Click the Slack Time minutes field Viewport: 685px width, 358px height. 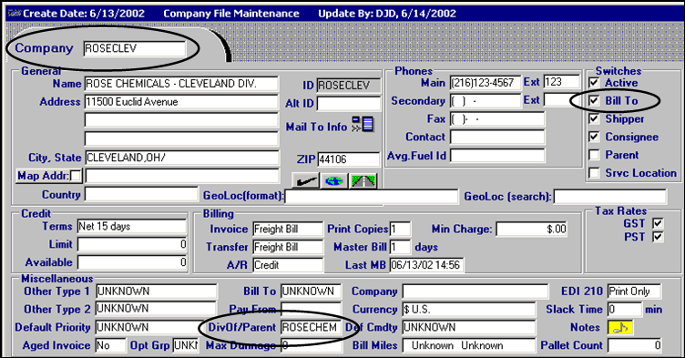(624, 310)
